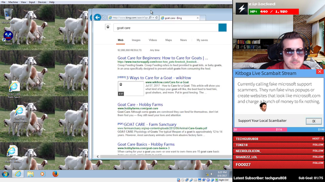
Task: Click Latest Subscriber: techguru808 text
Action: point(260,178)
